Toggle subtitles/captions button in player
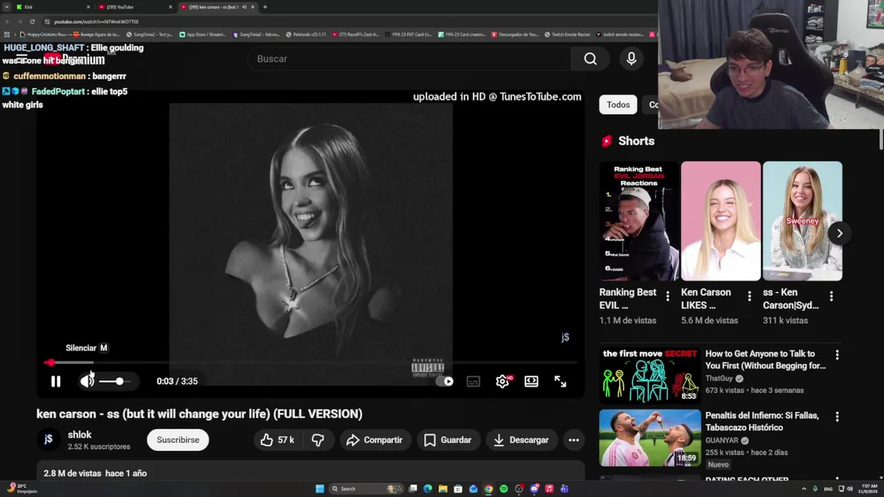Image resolution: width=884 pixels, height=497 pixels. pos(473,381)
